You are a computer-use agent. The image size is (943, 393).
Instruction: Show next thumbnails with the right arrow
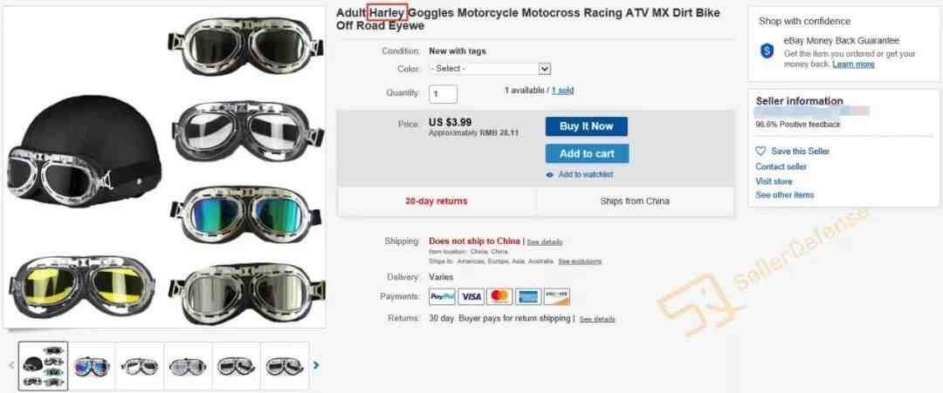[x=316, y=365]
